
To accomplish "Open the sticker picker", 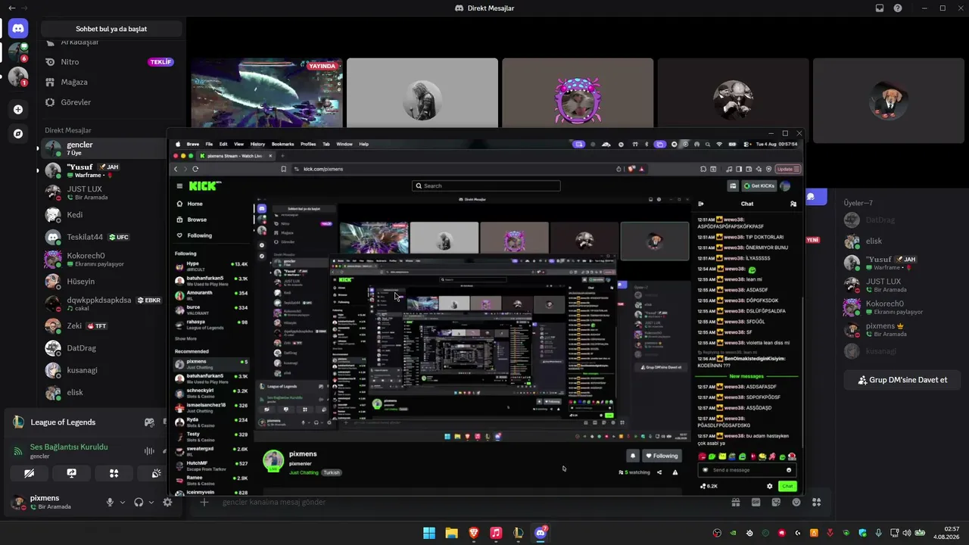I will (776, 502).
